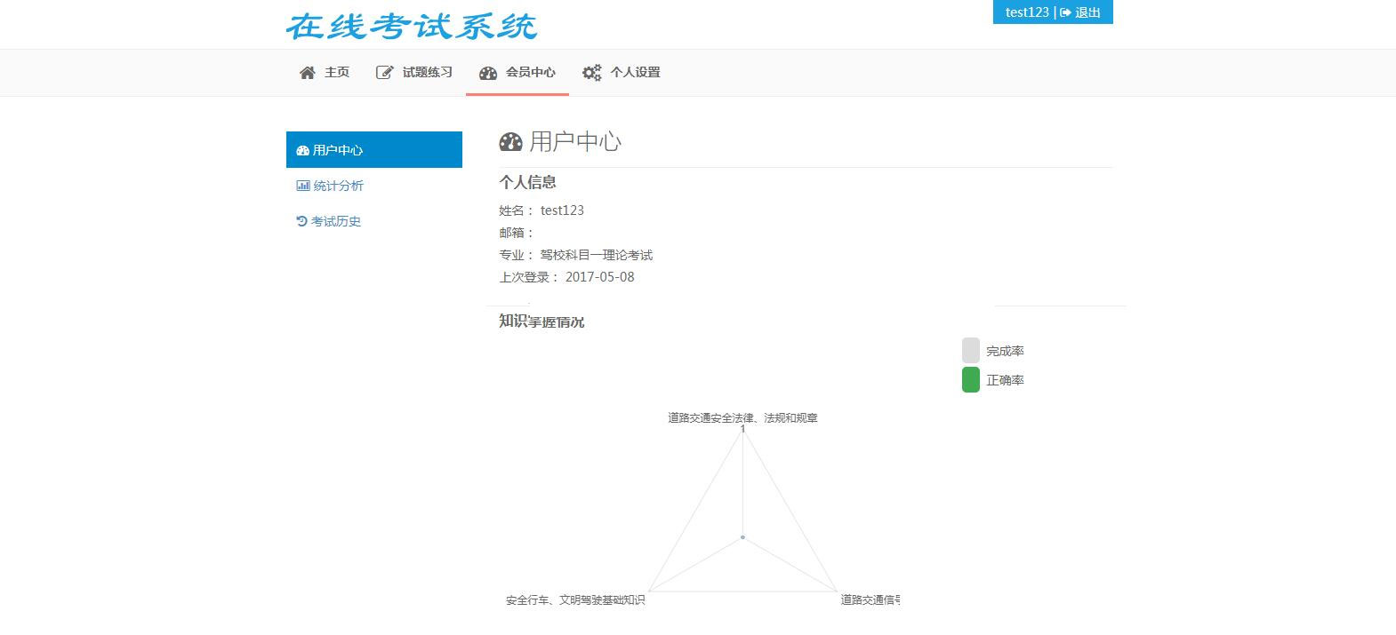Click the sign-out icon next to 退出
The image size is (1396, 635).
(x=1065, y=12)
